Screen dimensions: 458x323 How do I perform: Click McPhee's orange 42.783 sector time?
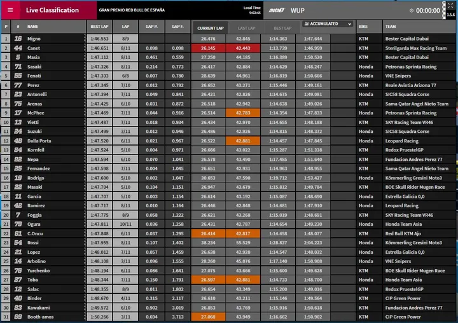243,113
